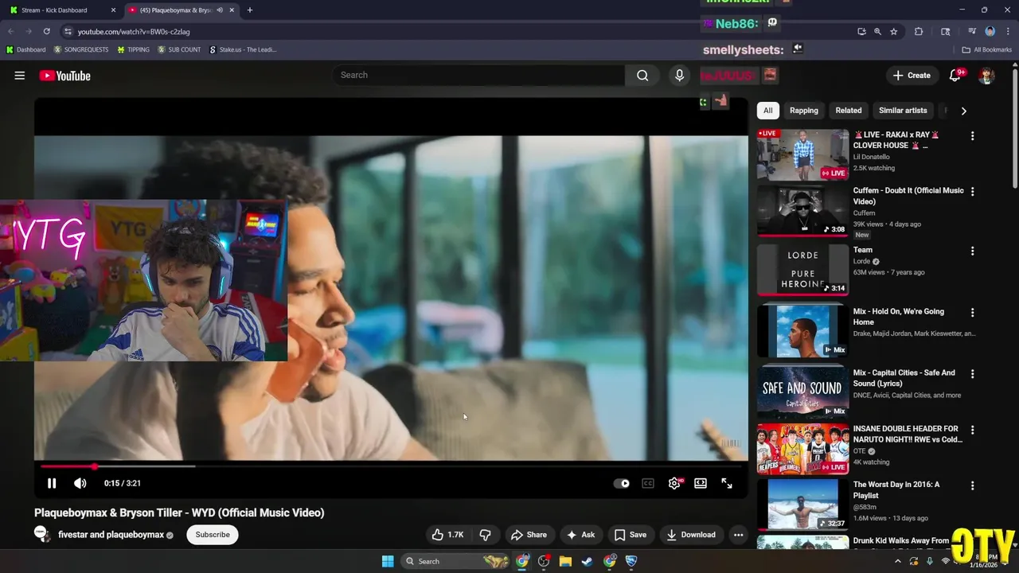Open the LIVE RAKAI x RAY thumbnail
The image size is (1019, 573).
click(802, 154)
